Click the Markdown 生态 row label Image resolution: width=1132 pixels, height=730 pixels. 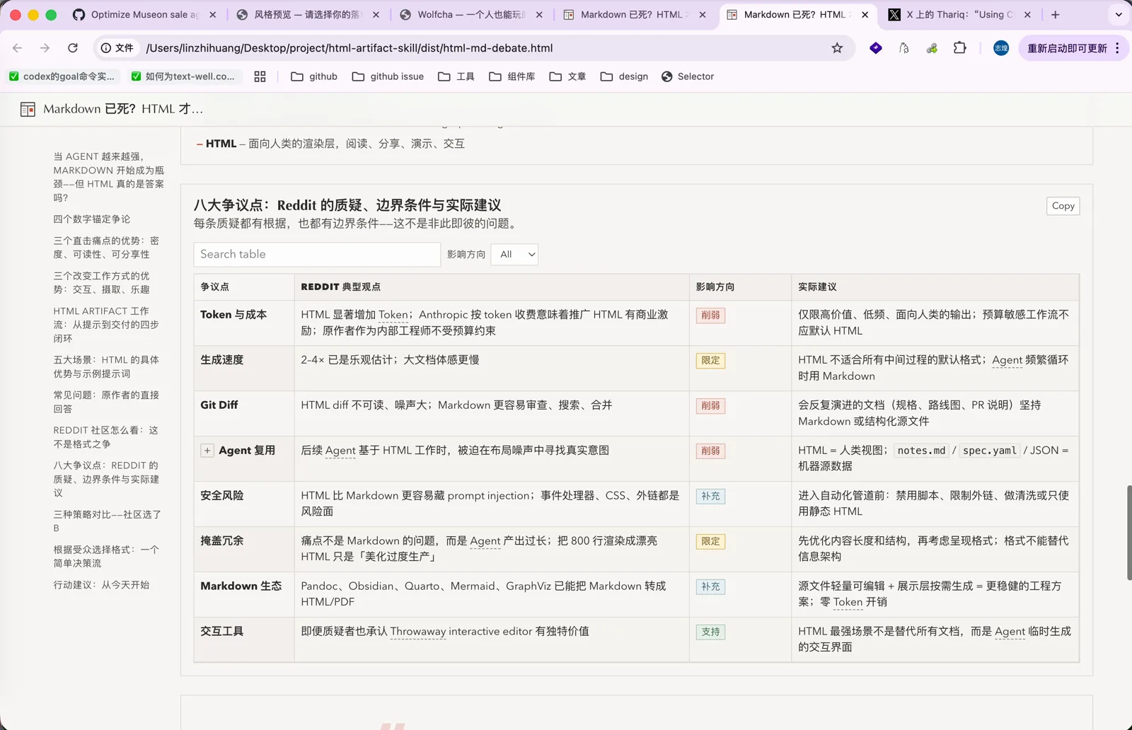coord(241,586)
